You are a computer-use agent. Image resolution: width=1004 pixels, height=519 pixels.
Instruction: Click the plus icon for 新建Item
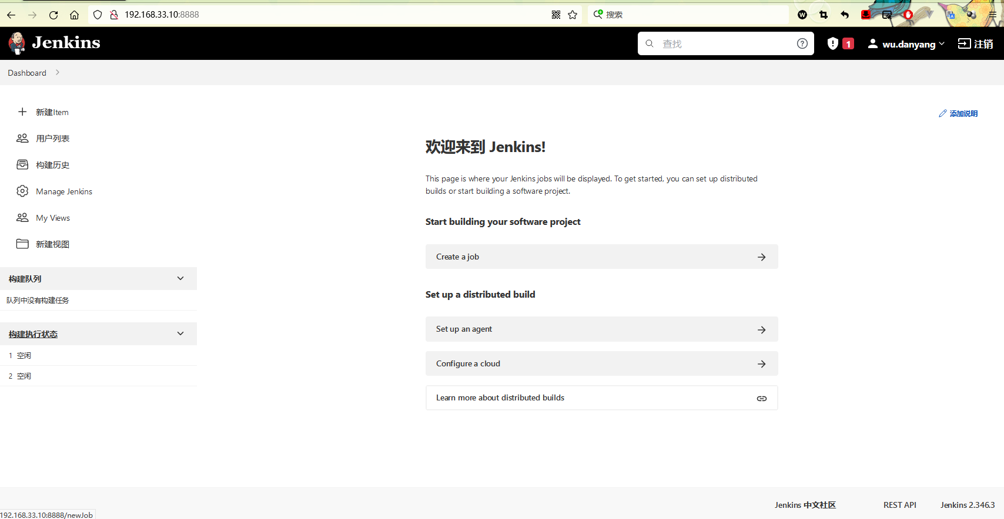pos(22,112)
